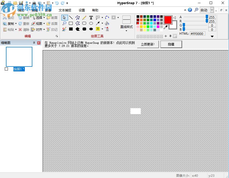The height and width of the screenshot is (178, 229).
Task: Click the eyedropper color picker
Action: tap(166, 27)
